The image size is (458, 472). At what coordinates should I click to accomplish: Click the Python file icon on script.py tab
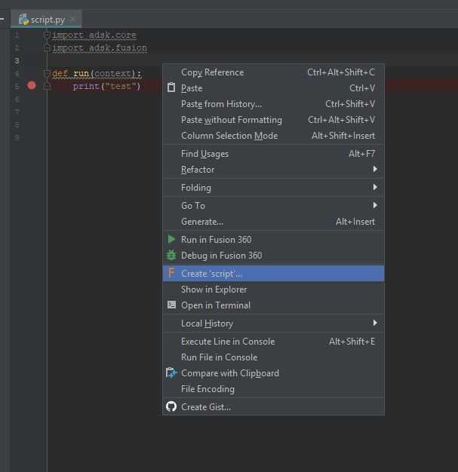(23, 20)
